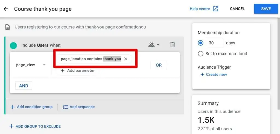Open Help centre external link icon

point(215,9)
